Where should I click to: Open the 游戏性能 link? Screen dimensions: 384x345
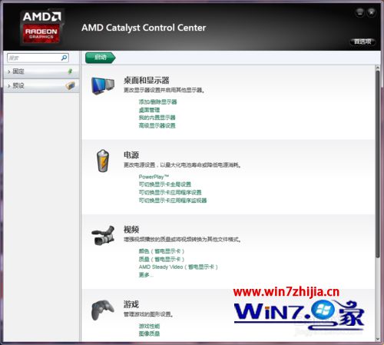pyautogui.click(x=149, y=326)
